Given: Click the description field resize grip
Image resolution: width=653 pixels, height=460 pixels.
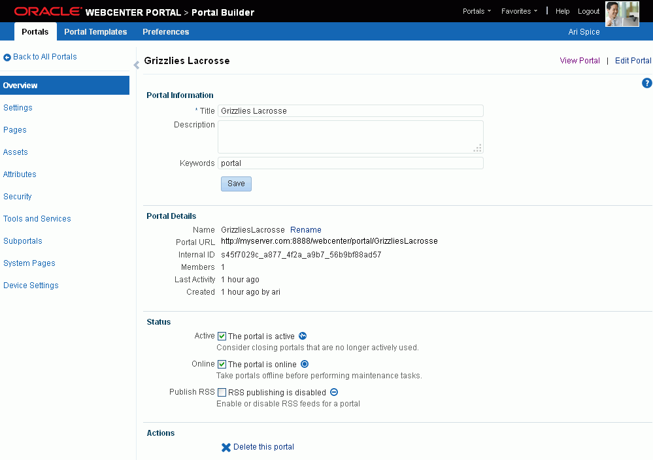Looking at the screenshot, I should click(x=477, y=148).
